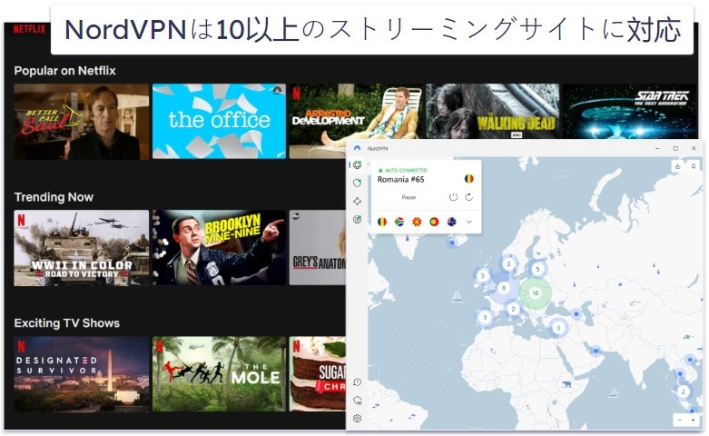Click the server dot near Caspian Sea
The height and width of the screenshot is (436, 709).
(x=576, y=313)
